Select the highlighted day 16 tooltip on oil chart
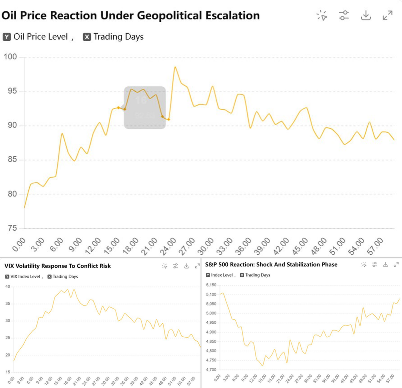The image size is (402, 388). [145, 107]
